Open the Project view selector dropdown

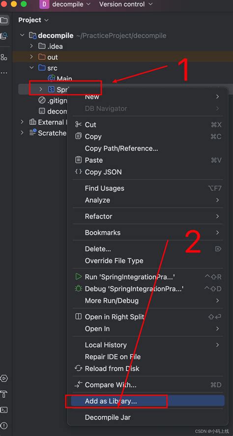[x=33, y=20]
